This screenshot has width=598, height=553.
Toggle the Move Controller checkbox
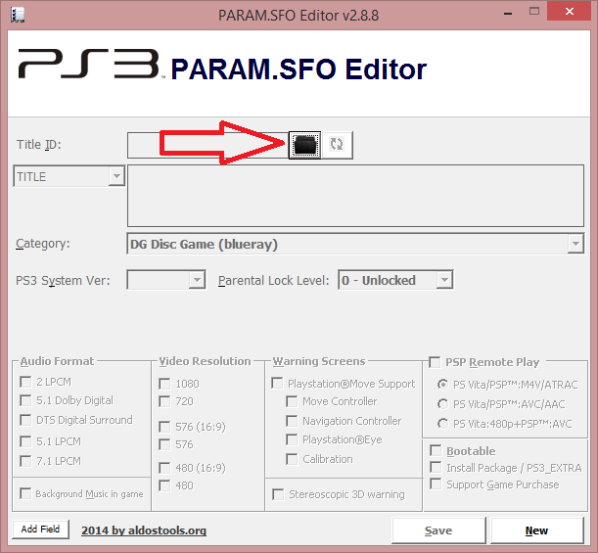pos(292,401)
